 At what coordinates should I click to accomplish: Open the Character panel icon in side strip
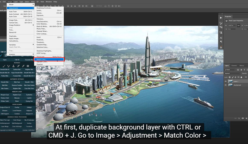[x=221, y=38]
